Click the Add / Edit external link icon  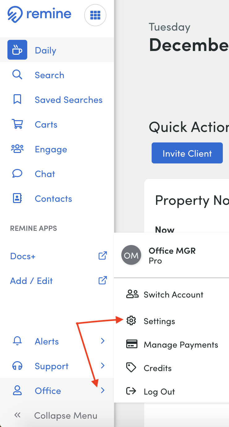point(102,281)
